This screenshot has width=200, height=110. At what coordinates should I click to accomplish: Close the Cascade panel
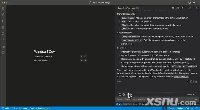tap(197, 8)
